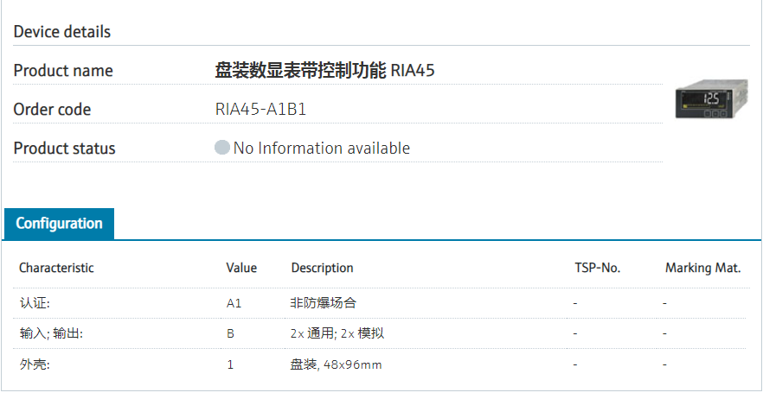The width and height of the screenshot is (763, 399).
Task: Click the value 1 in 外壳 row
Action: point(230,364)
